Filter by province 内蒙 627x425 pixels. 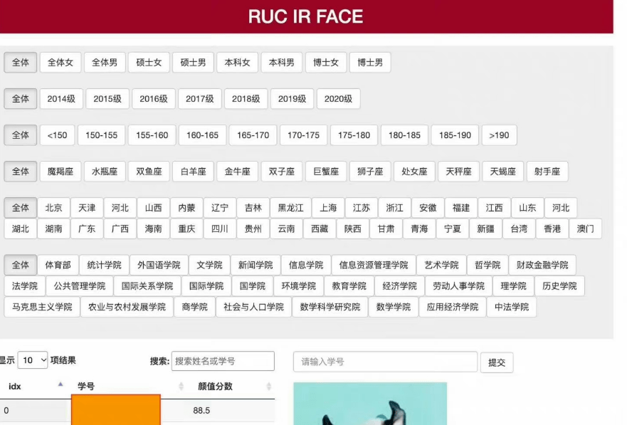coord(186,208)
